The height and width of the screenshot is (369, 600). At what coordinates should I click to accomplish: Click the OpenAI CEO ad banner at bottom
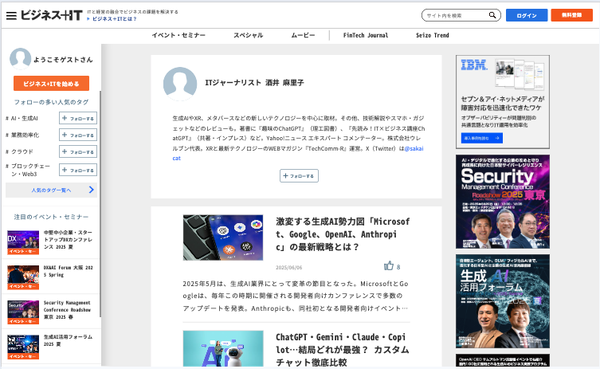503,360
